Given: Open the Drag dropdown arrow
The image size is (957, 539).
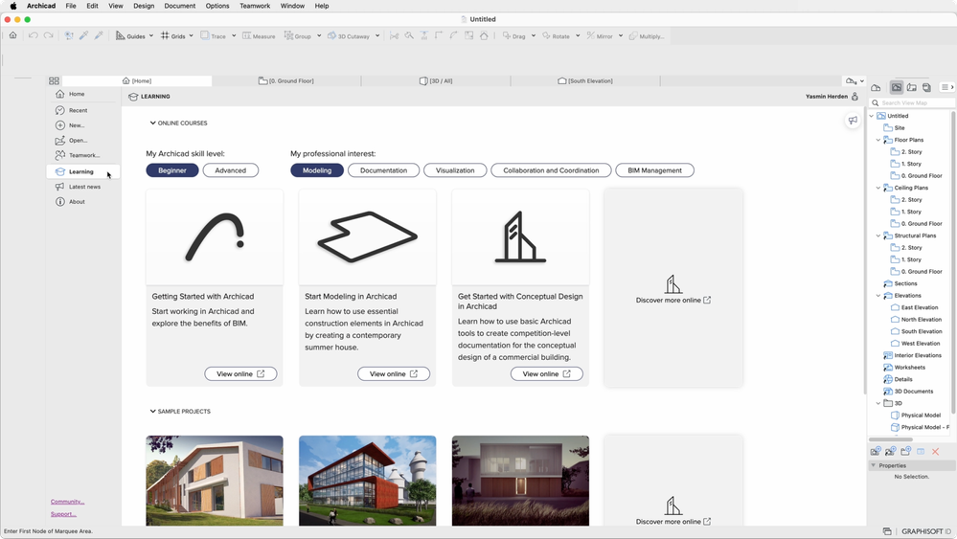Looking at the screenshot, I should pos(534,35).
